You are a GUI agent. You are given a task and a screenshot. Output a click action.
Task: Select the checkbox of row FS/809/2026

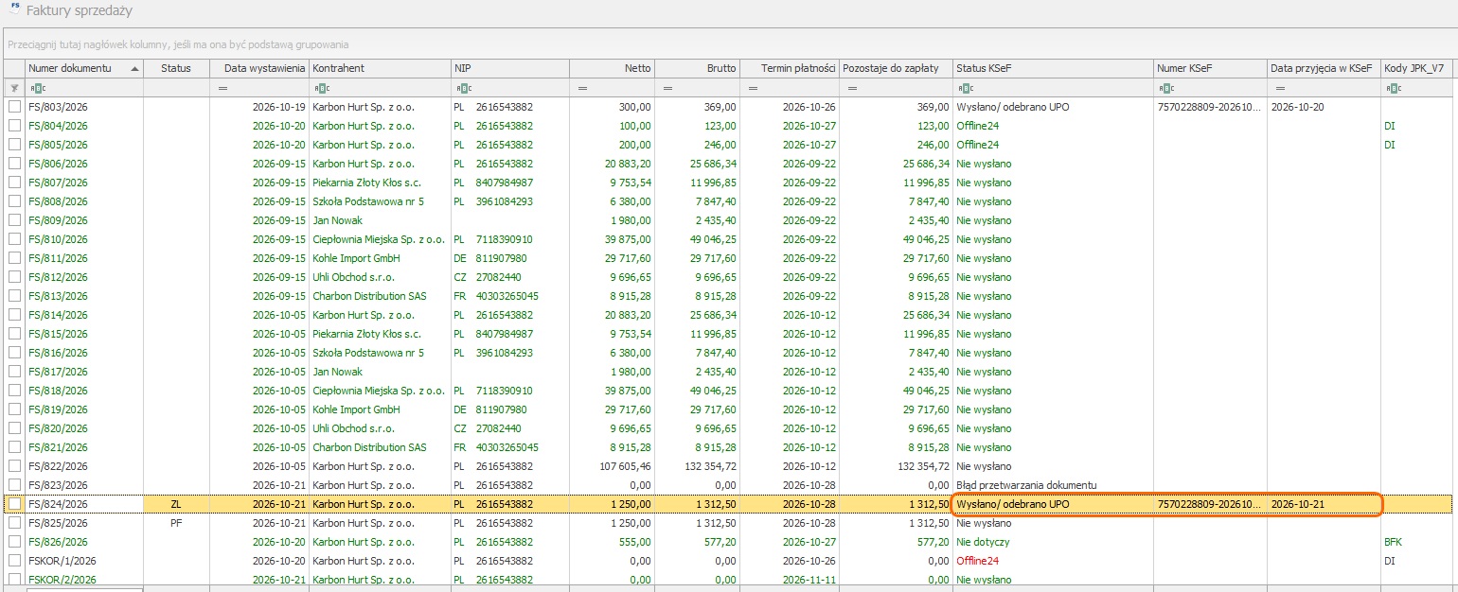(14, 220)
